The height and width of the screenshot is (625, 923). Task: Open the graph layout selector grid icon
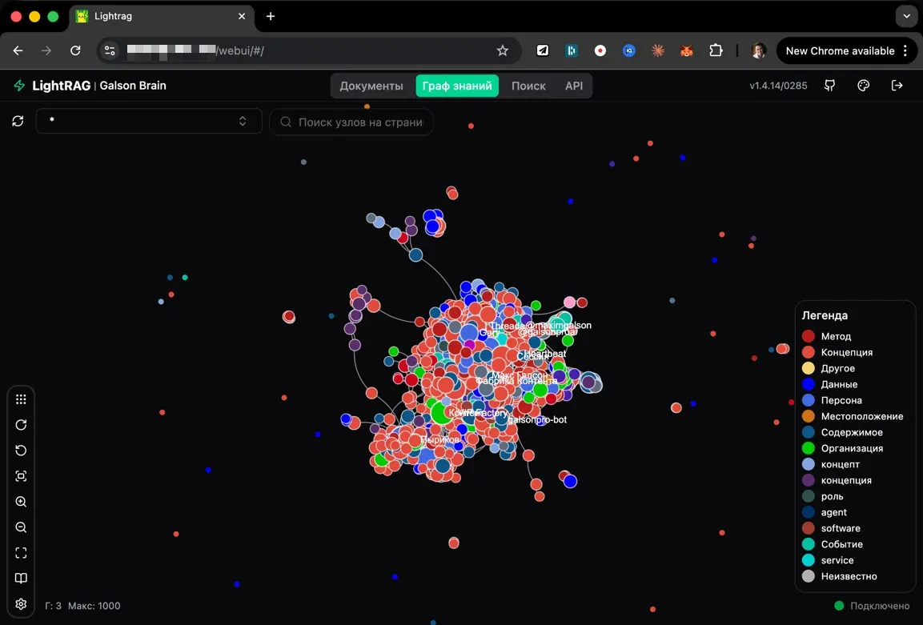point(22,399)
